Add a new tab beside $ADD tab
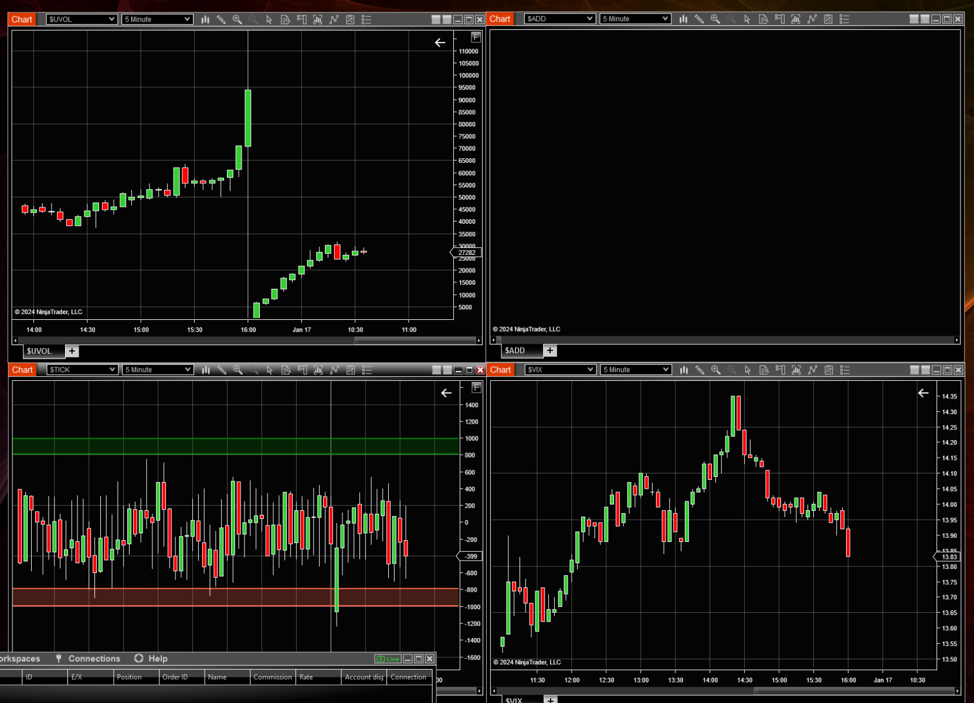 550,350
